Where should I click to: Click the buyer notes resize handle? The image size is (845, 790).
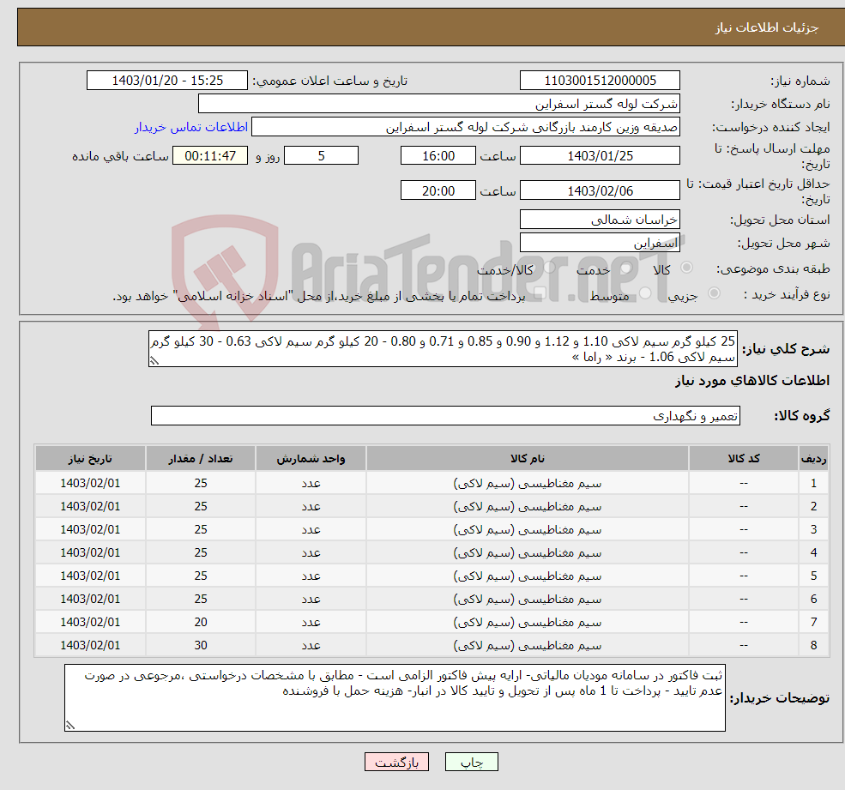coord(70,726)
